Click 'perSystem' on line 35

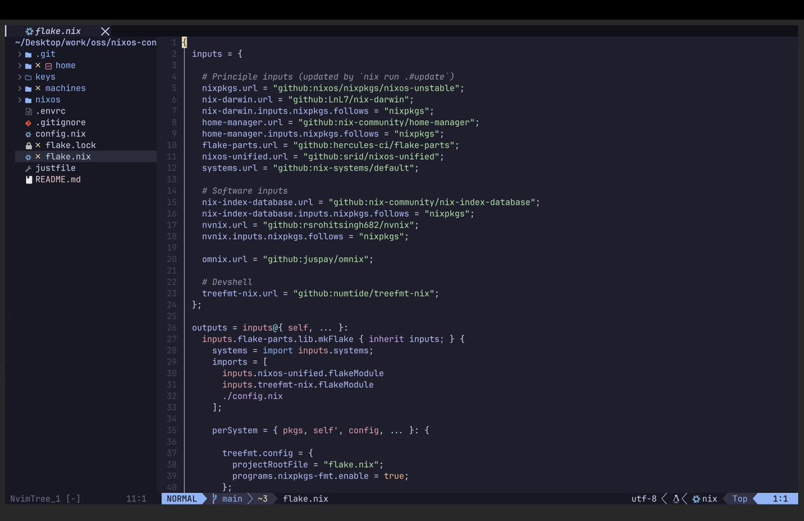(234, 430)
